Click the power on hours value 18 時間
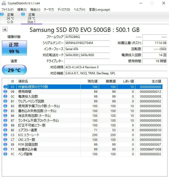Image resolution: width=169 pixels, height=178 pixels. click(155, 61)
